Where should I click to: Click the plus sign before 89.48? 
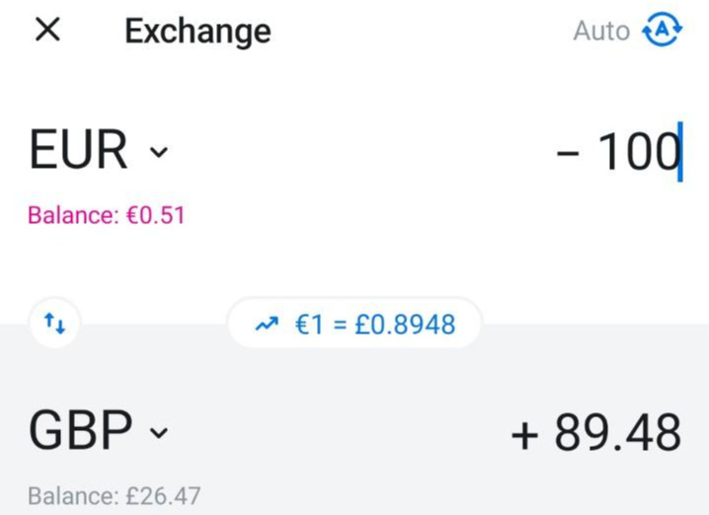click(524, 434)
